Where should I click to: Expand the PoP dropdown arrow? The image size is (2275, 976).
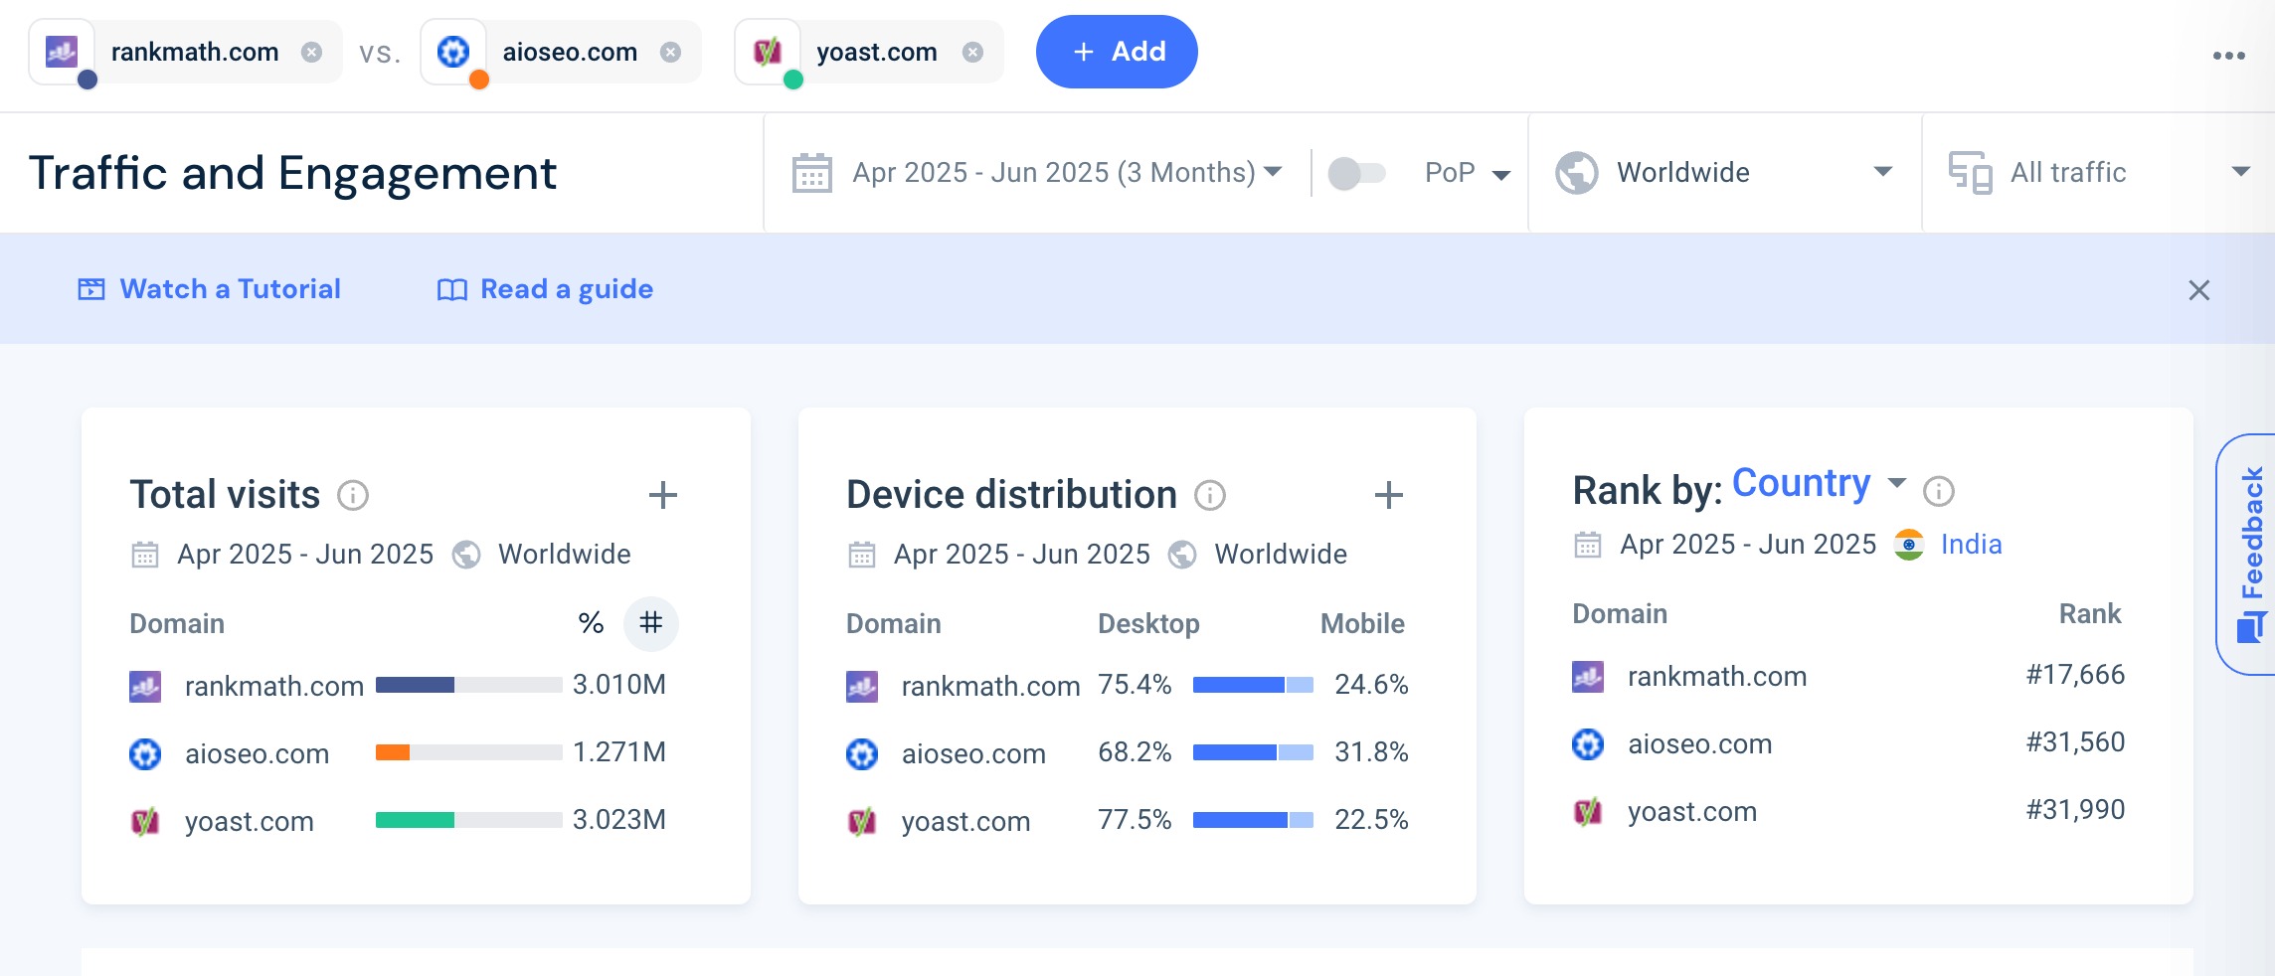[1501, 175]
